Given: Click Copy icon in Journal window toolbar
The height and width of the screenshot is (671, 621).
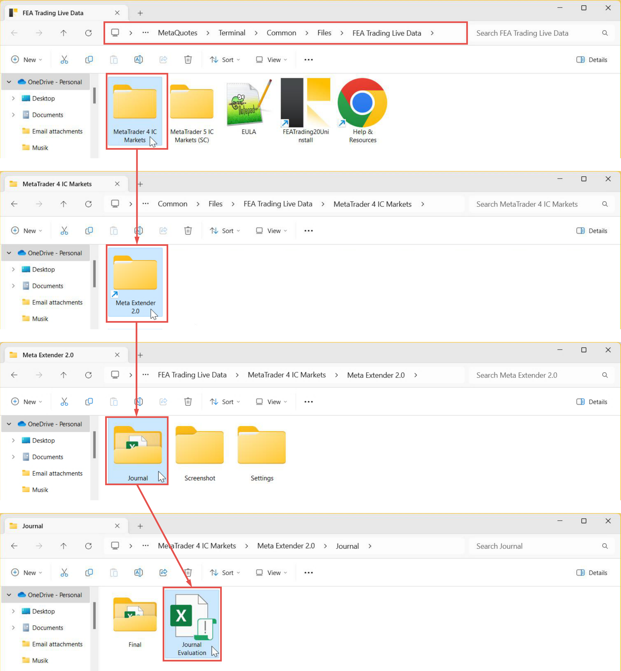Looking at the screenshot, I should click(89, 572).
